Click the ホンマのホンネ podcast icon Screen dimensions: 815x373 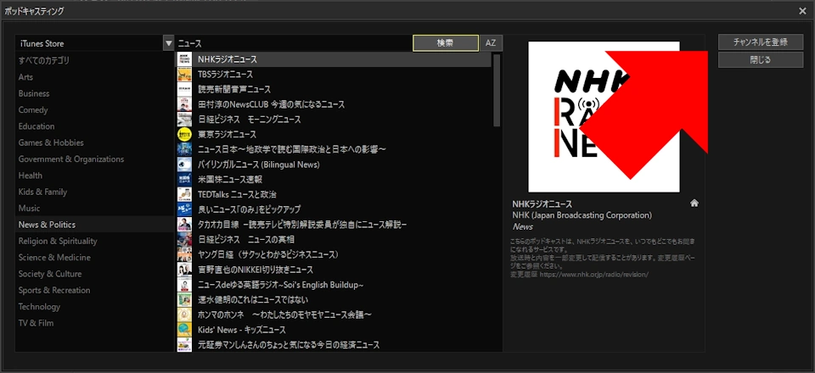click(x=184, y=315)
